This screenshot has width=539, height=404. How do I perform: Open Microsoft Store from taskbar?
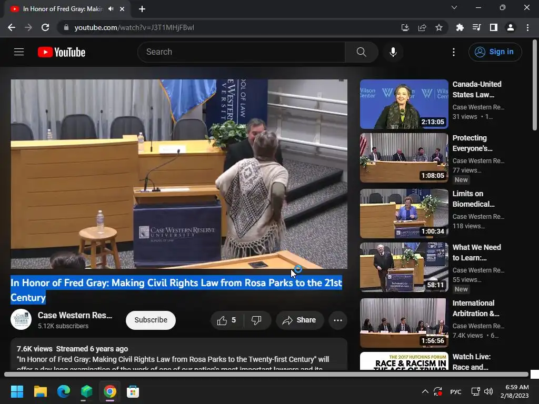tap(133, 391)
